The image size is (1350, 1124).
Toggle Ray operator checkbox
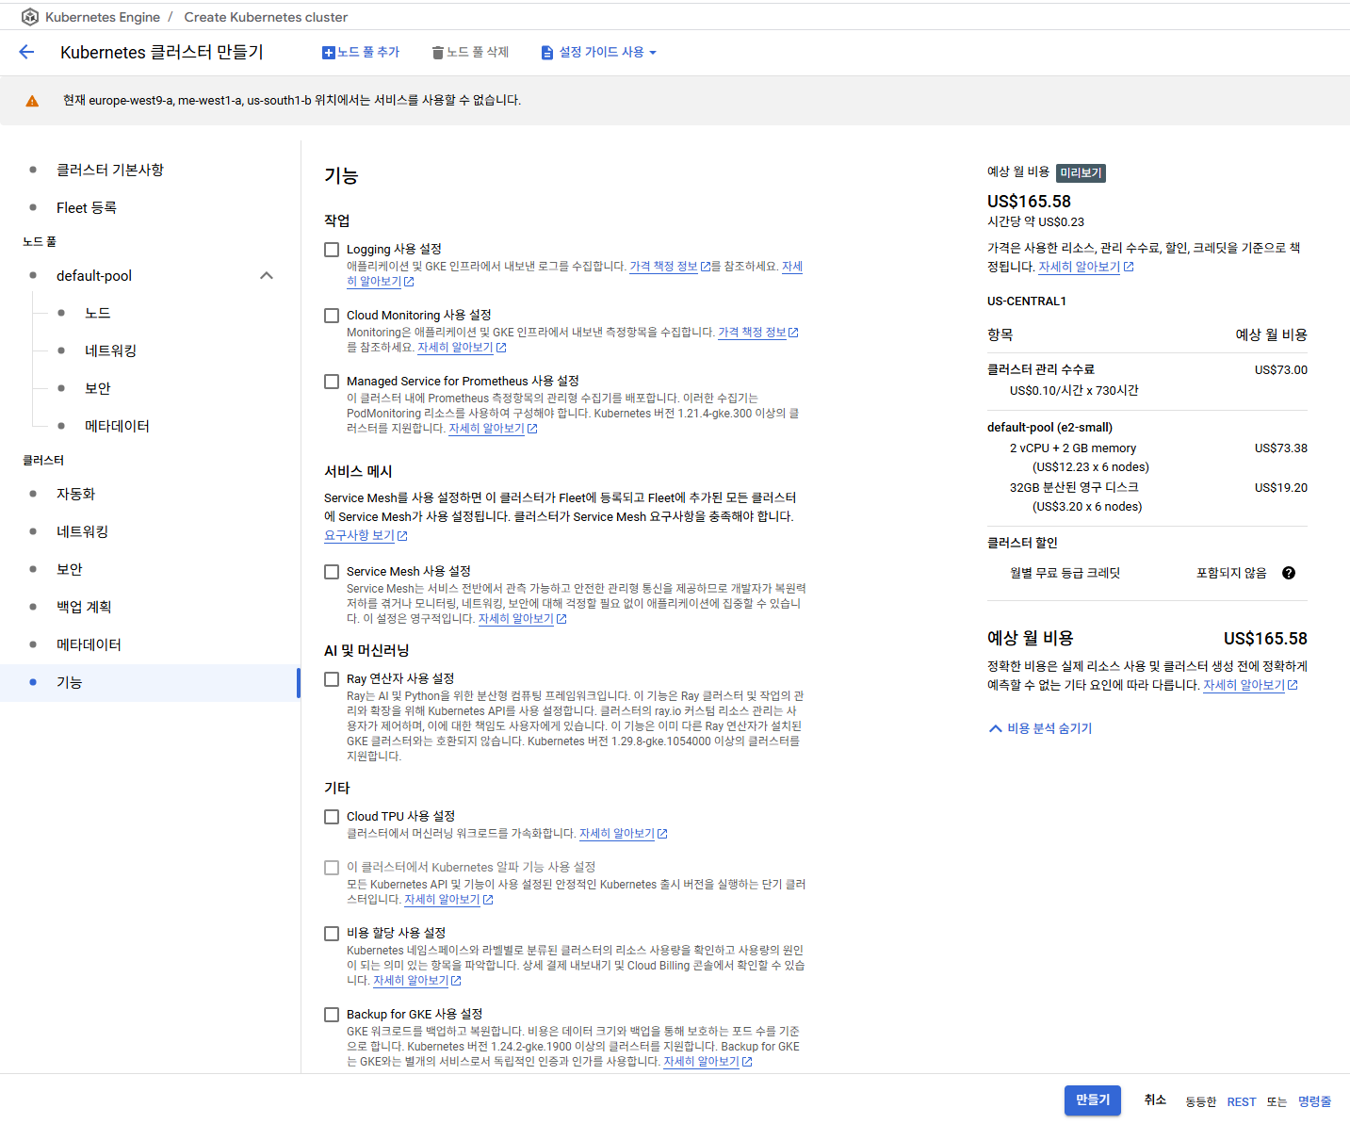coord(332,679)
